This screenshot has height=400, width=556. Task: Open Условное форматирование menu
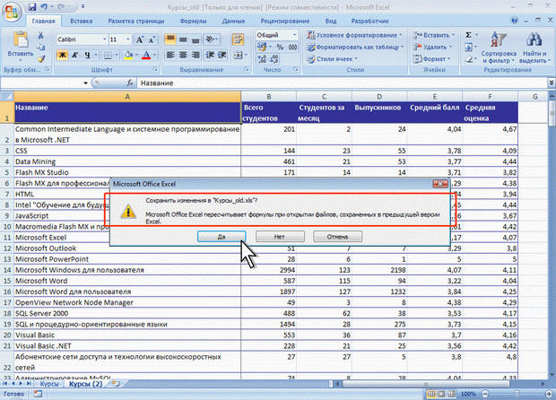click(x=354, y=35)
